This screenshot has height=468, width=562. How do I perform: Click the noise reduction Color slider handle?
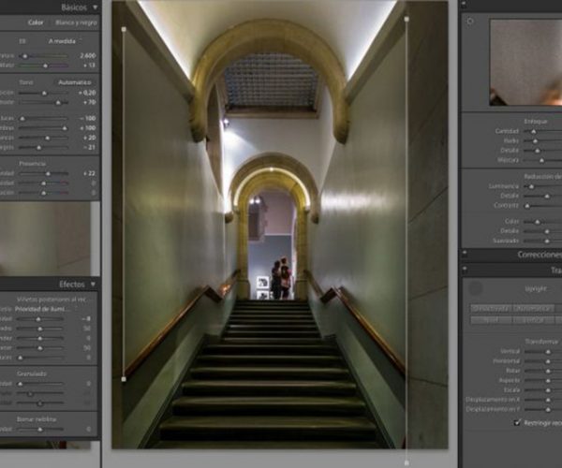tap(537, 223)
